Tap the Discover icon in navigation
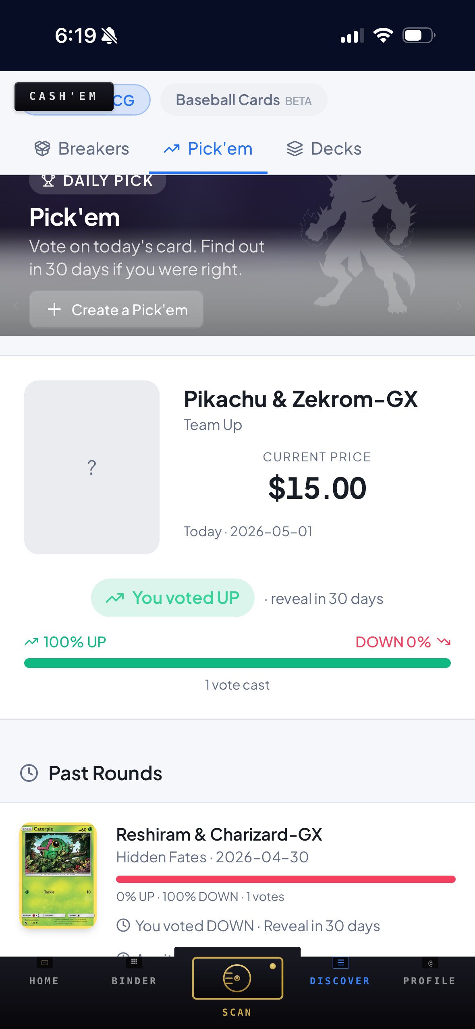475x1029 pixels. tap(341, 963)
